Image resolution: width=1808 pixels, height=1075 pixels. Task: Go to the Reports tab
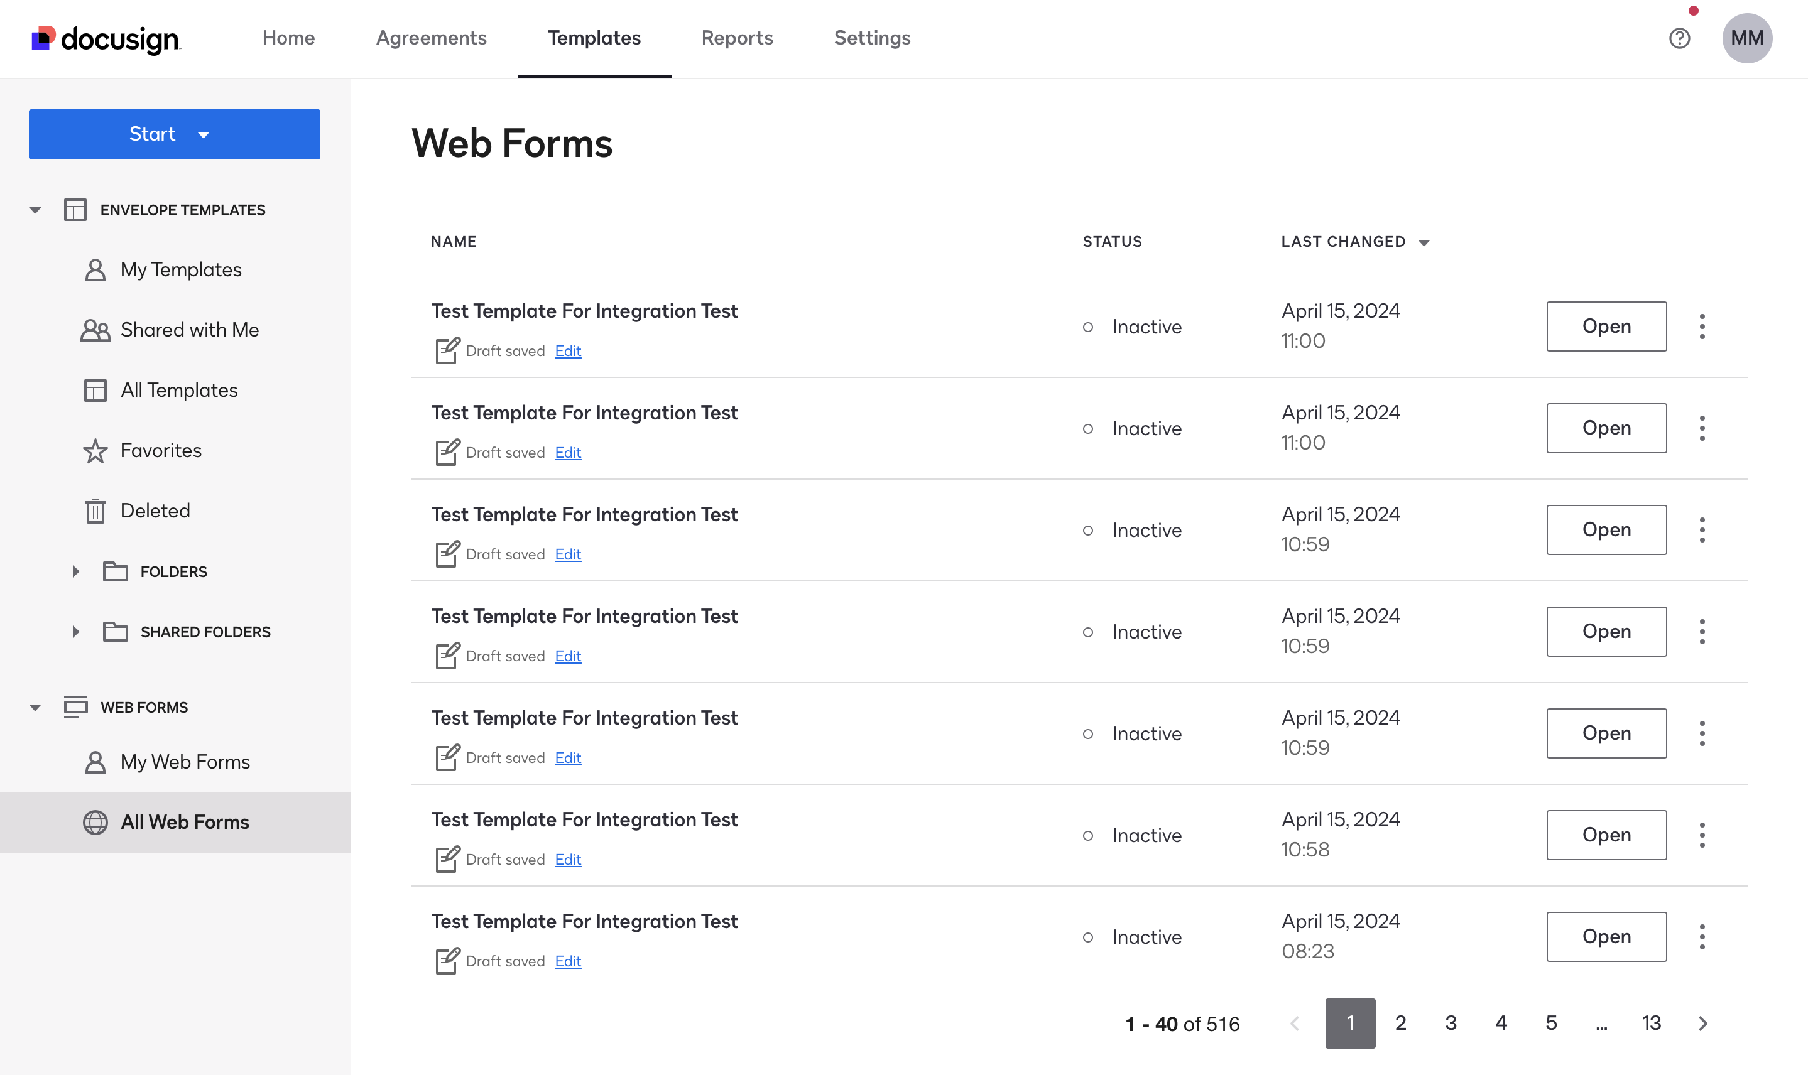pyautogui.click(x=737, y=38)
